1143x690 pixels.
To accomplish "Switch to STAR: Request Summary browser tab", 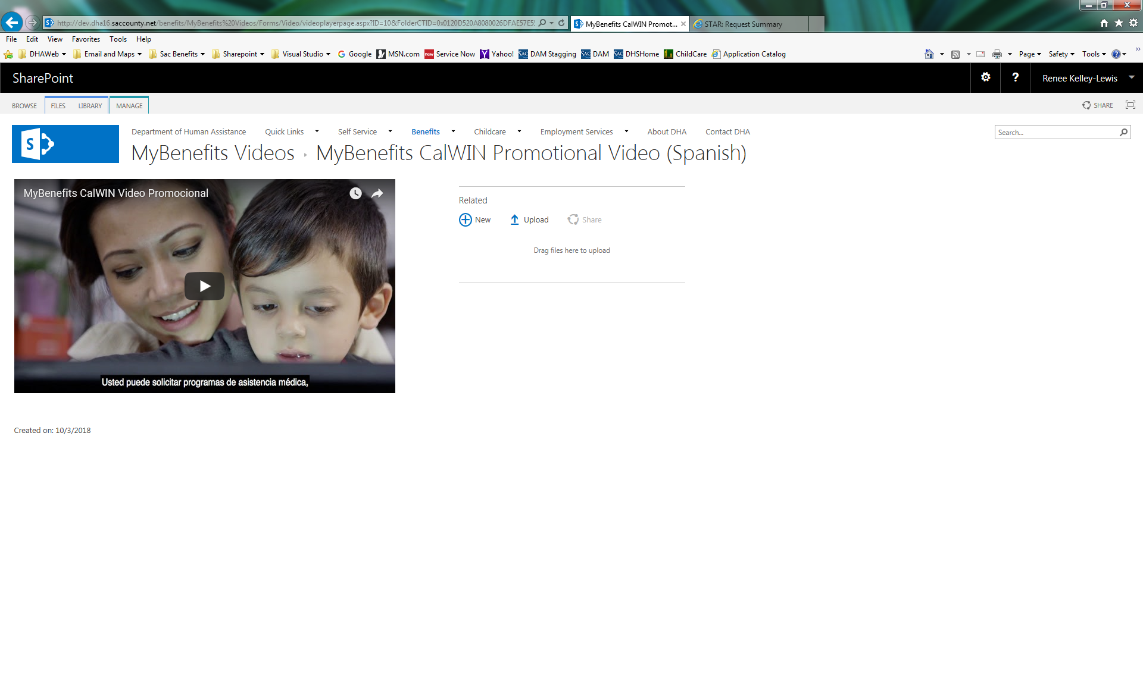I will tap(750, 24).
